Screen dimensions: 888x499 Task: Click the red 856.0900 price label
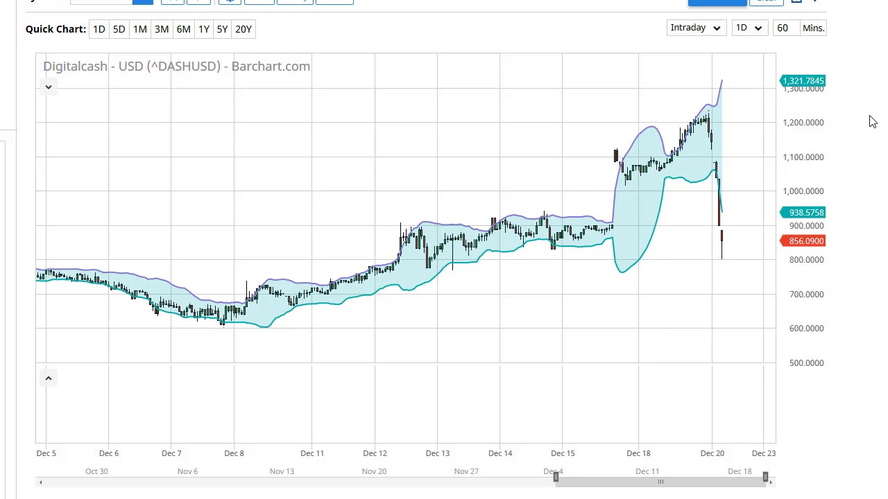click(803, 241)
